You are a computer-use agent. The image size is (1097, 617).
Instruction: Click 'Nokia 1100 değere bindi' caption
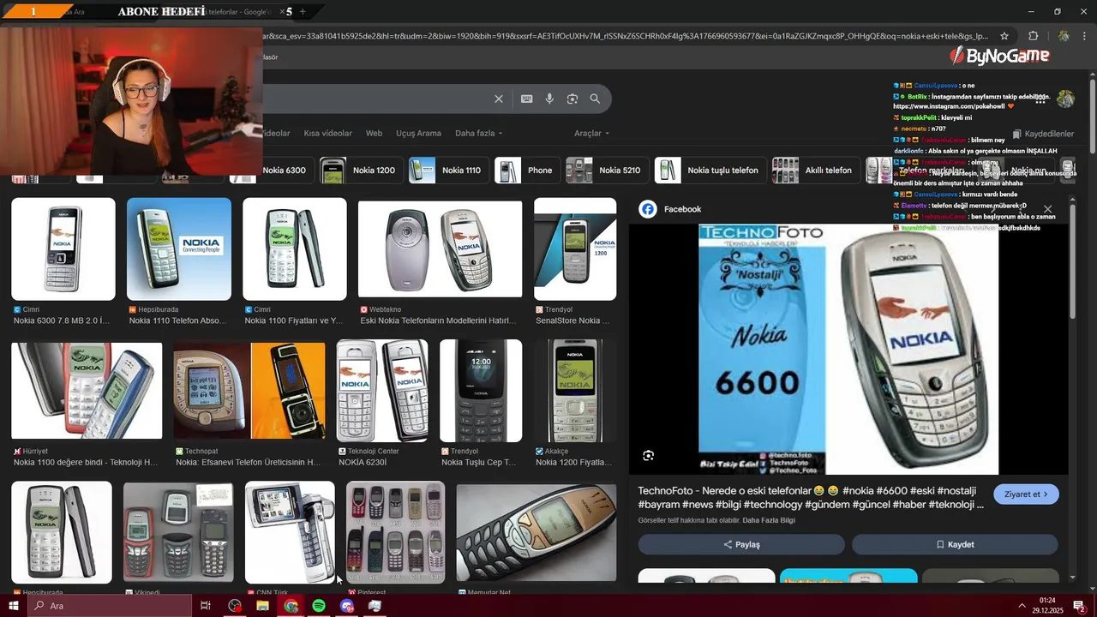pyautogui.click(x=86, y=462)
